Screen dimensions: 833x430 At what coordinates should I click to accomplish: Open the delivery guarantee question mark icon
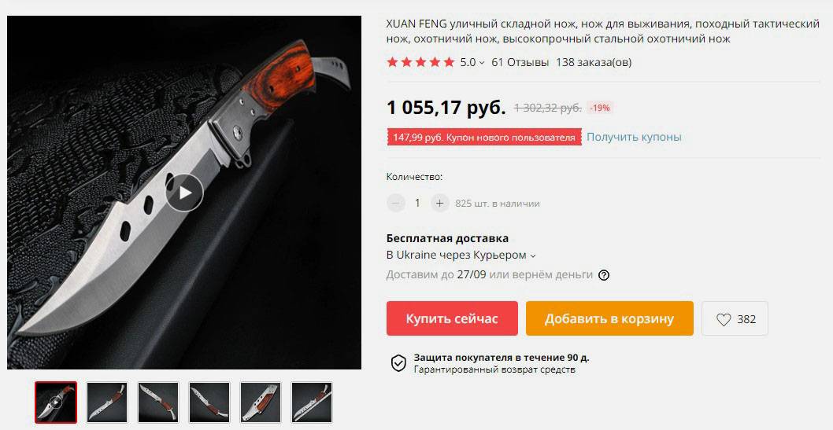click(x=604, y=275)
